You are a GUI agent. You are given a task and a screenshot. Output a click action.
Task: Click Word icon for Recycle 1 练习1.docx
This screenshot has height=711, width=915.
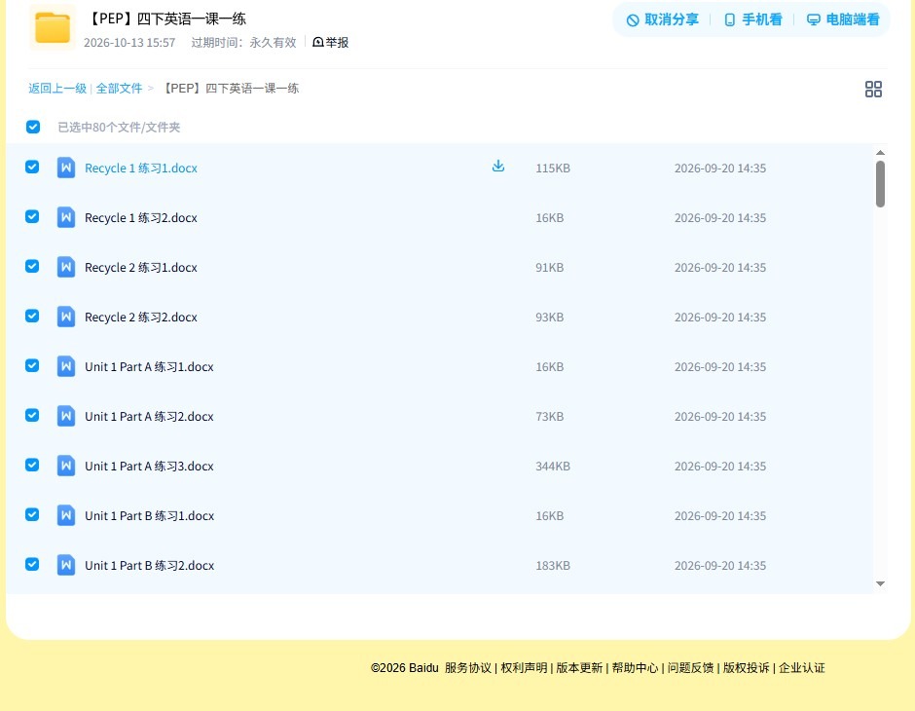(66, 168)
